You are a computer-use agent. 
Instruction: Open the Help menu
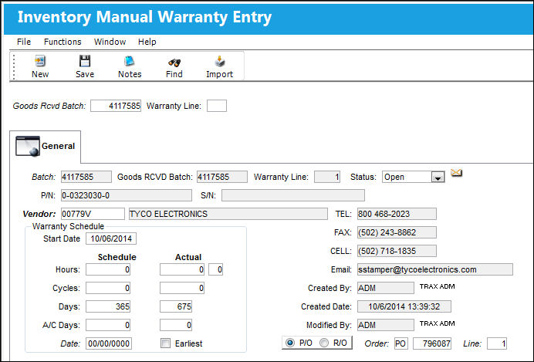click(147, 42)
